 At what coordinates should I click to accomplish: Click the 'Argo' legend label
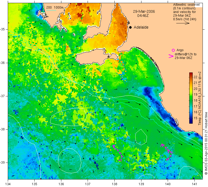click(180, 50)
